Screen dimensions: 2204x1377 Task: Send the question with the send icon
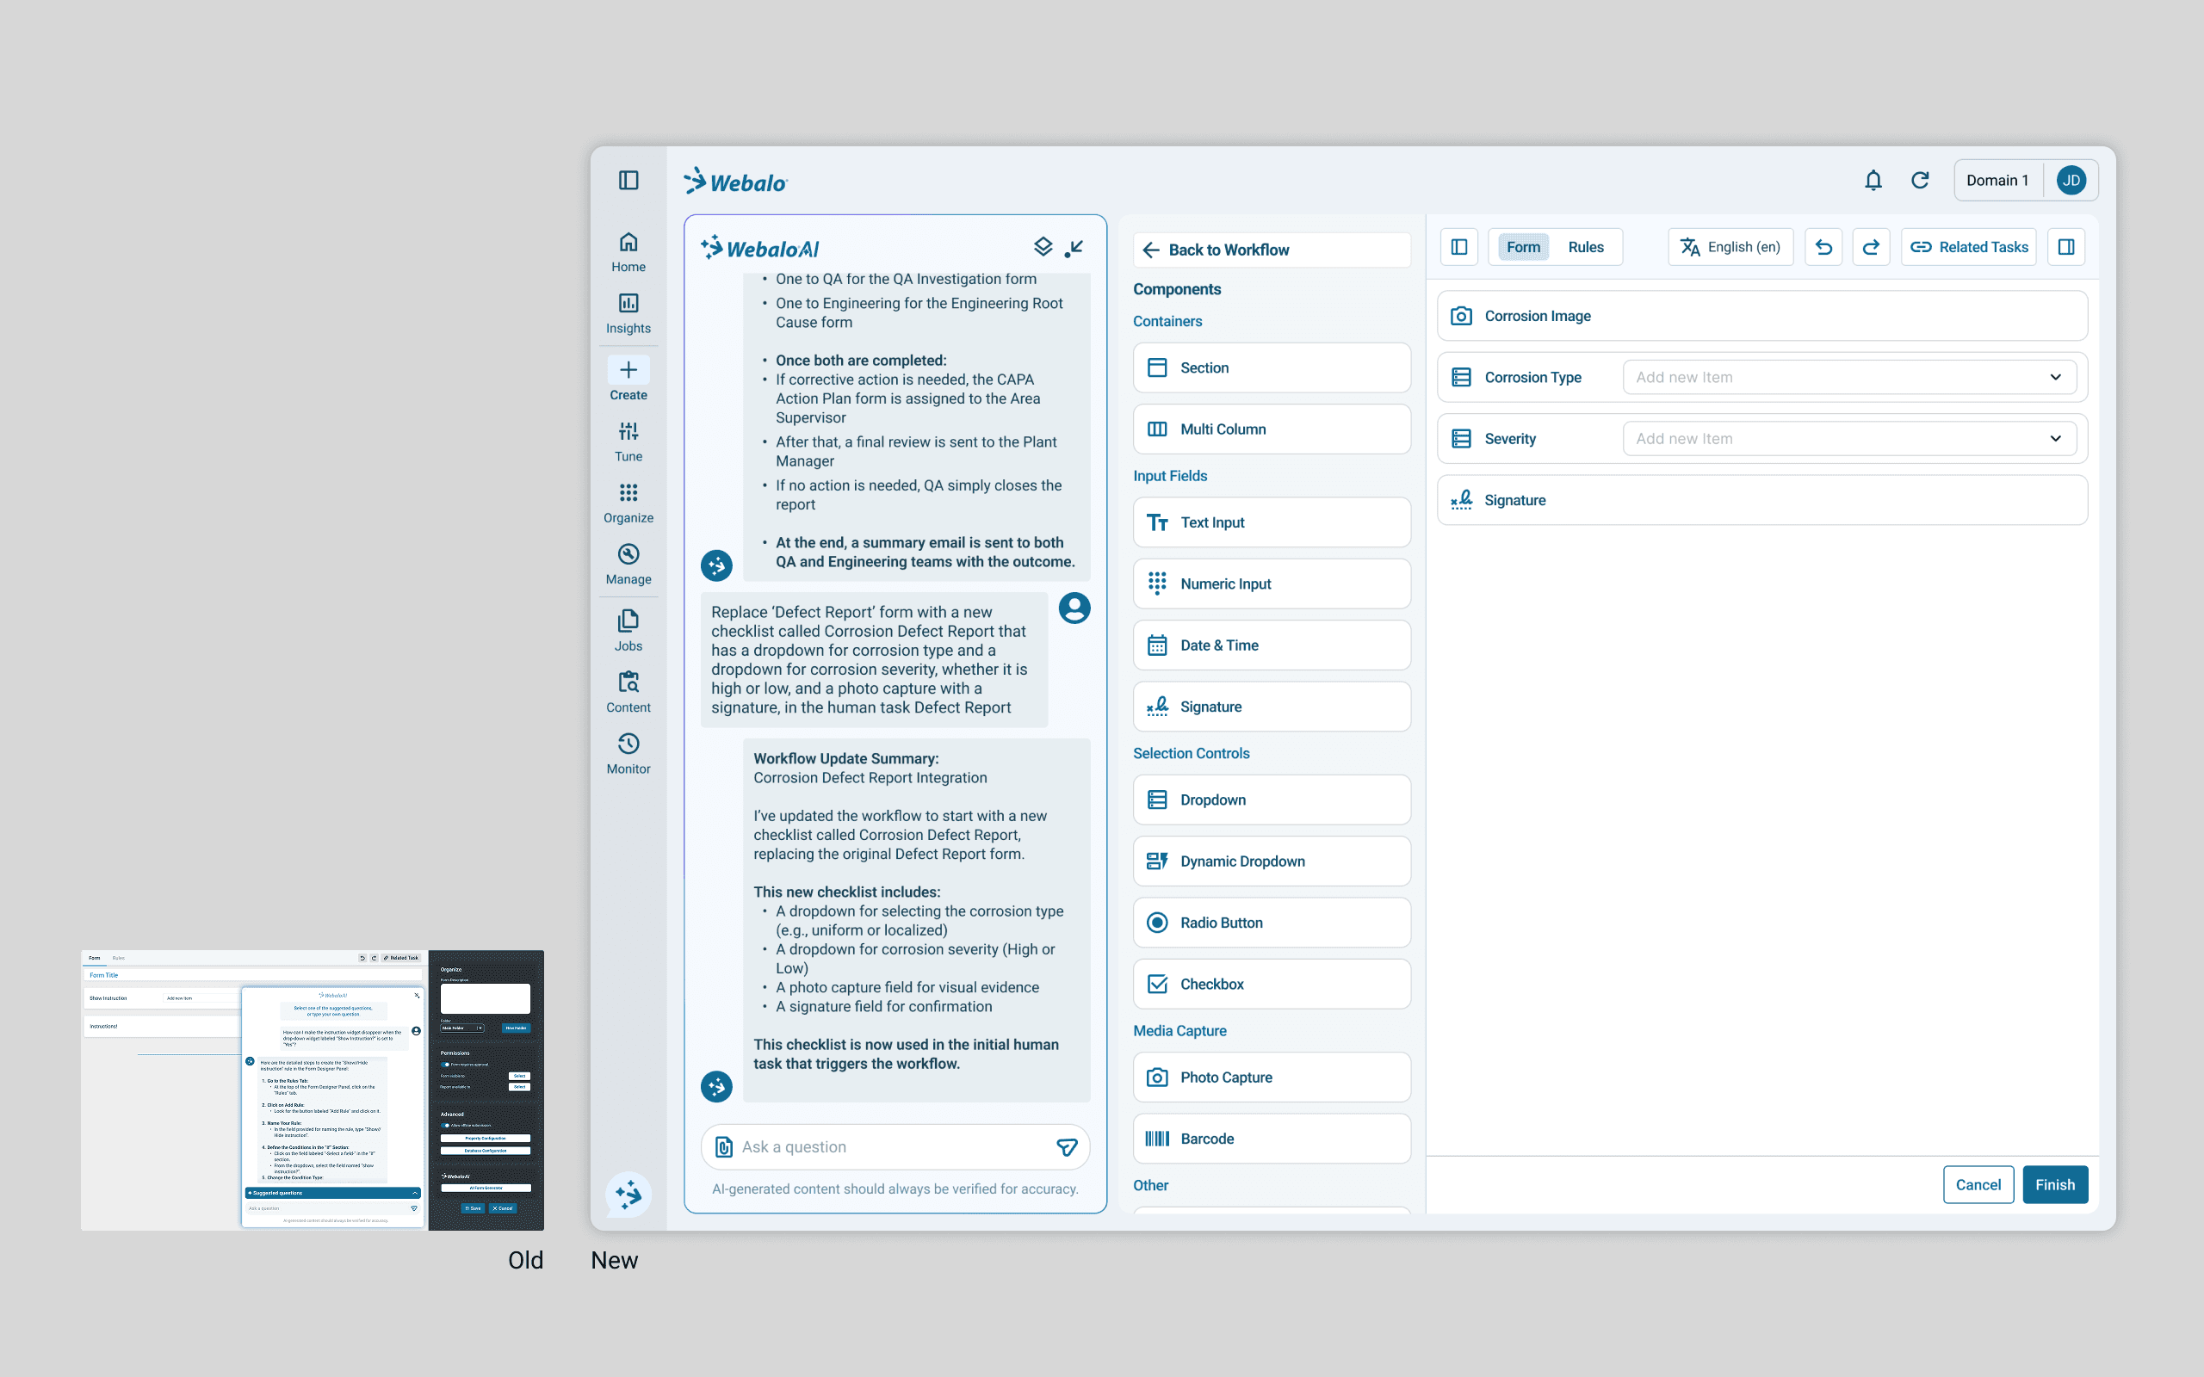1067,1146
